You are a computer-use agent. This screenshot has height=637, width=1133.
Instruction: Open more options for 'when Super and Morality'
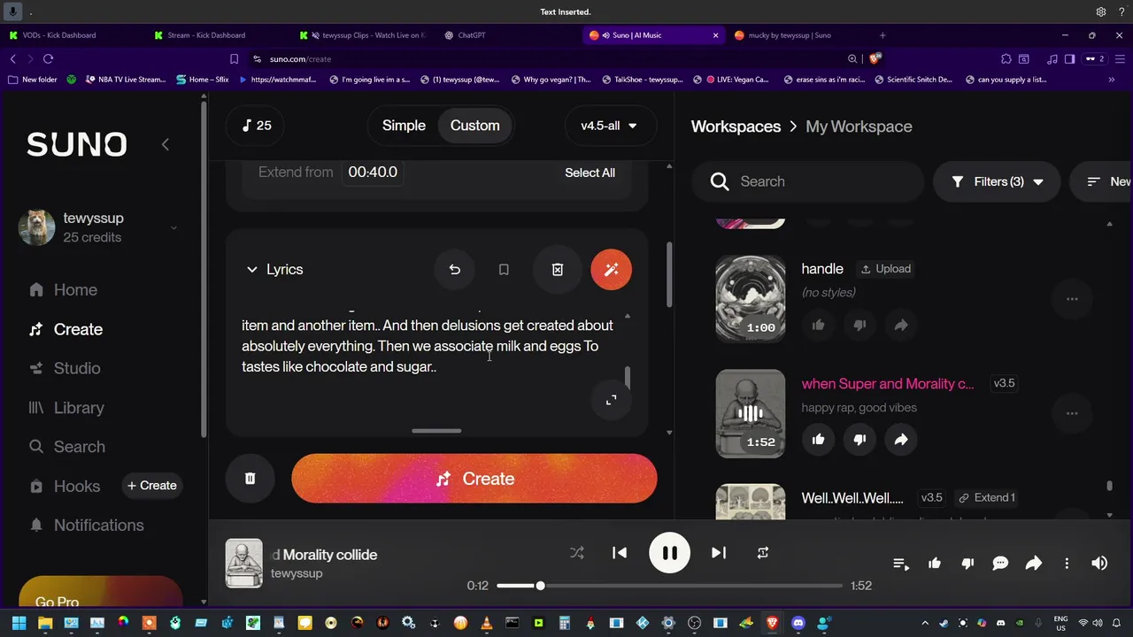pos(1072,413)
